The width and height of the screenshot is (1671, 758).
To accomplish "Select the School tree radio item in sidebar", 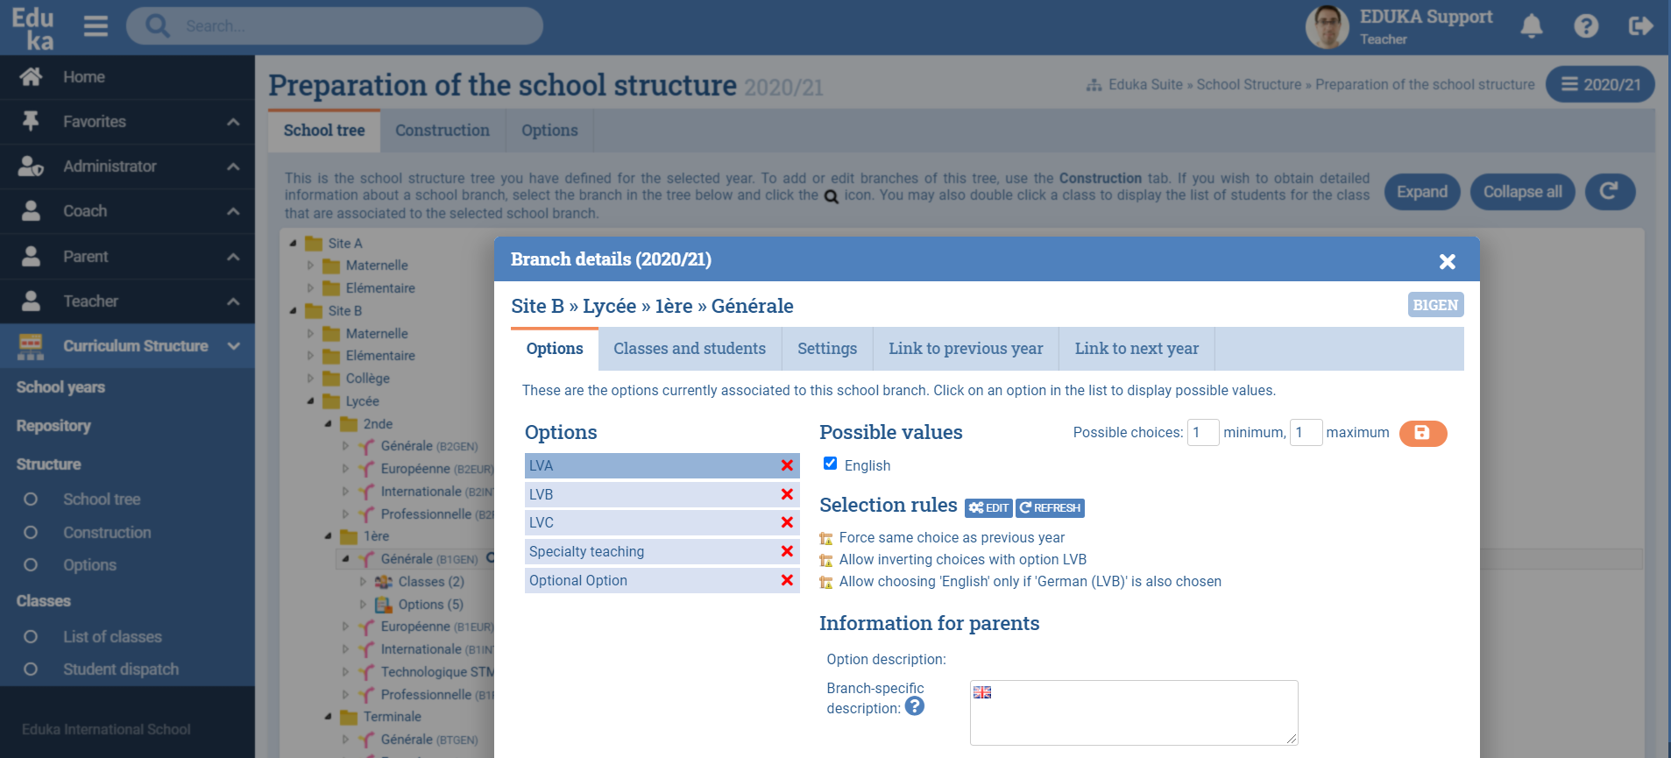I will click(102, 499).
